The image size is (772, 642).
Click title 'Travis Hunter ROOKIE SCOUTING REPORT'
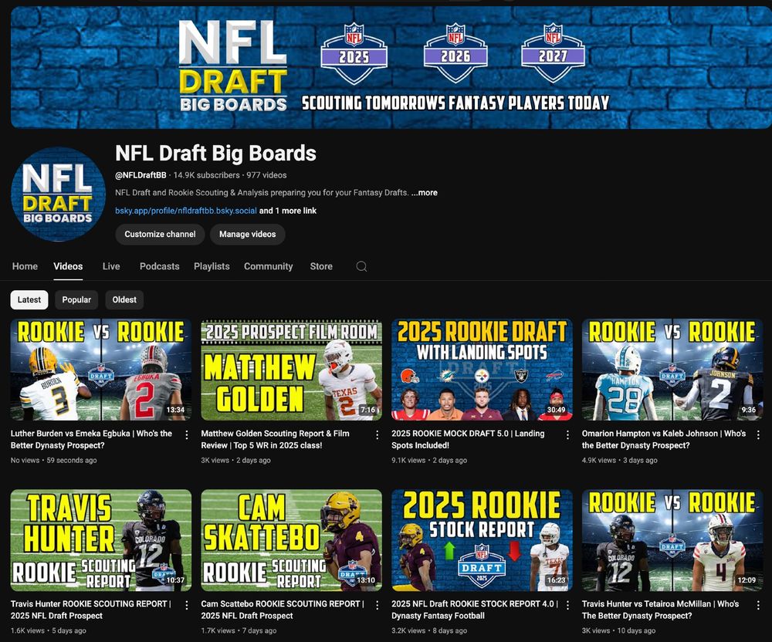[x=90, y=610]
